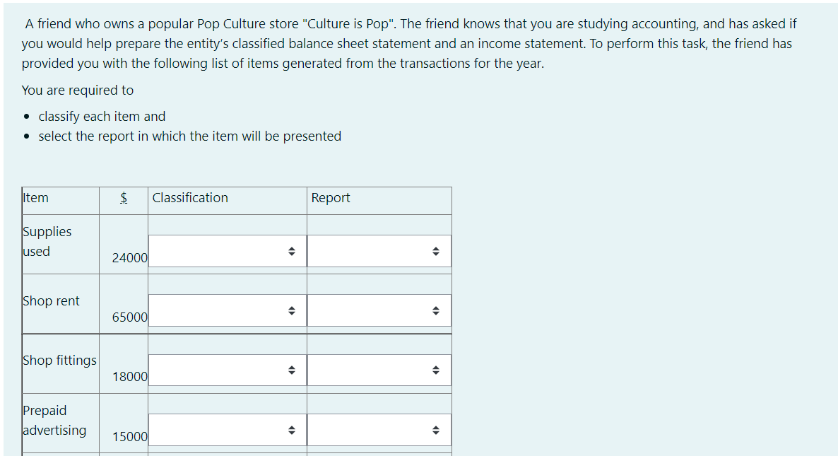Screen dimensions: 838x456
Task: Open Classification dropdown for Supplies used
Action: 228,251
